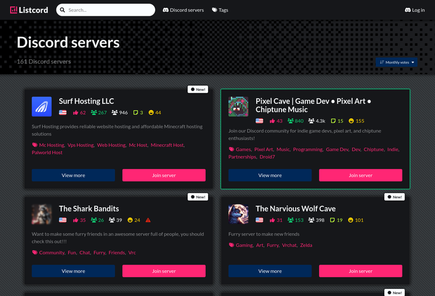The width and height of the screenshot is (435, 296).
Task: Click online members icon showing 153
Action: [x=290, y=220]
